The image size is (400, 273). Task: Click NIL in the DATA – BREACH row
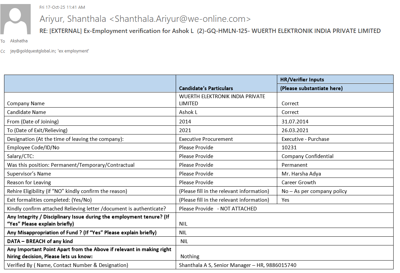tap(184, 241)
